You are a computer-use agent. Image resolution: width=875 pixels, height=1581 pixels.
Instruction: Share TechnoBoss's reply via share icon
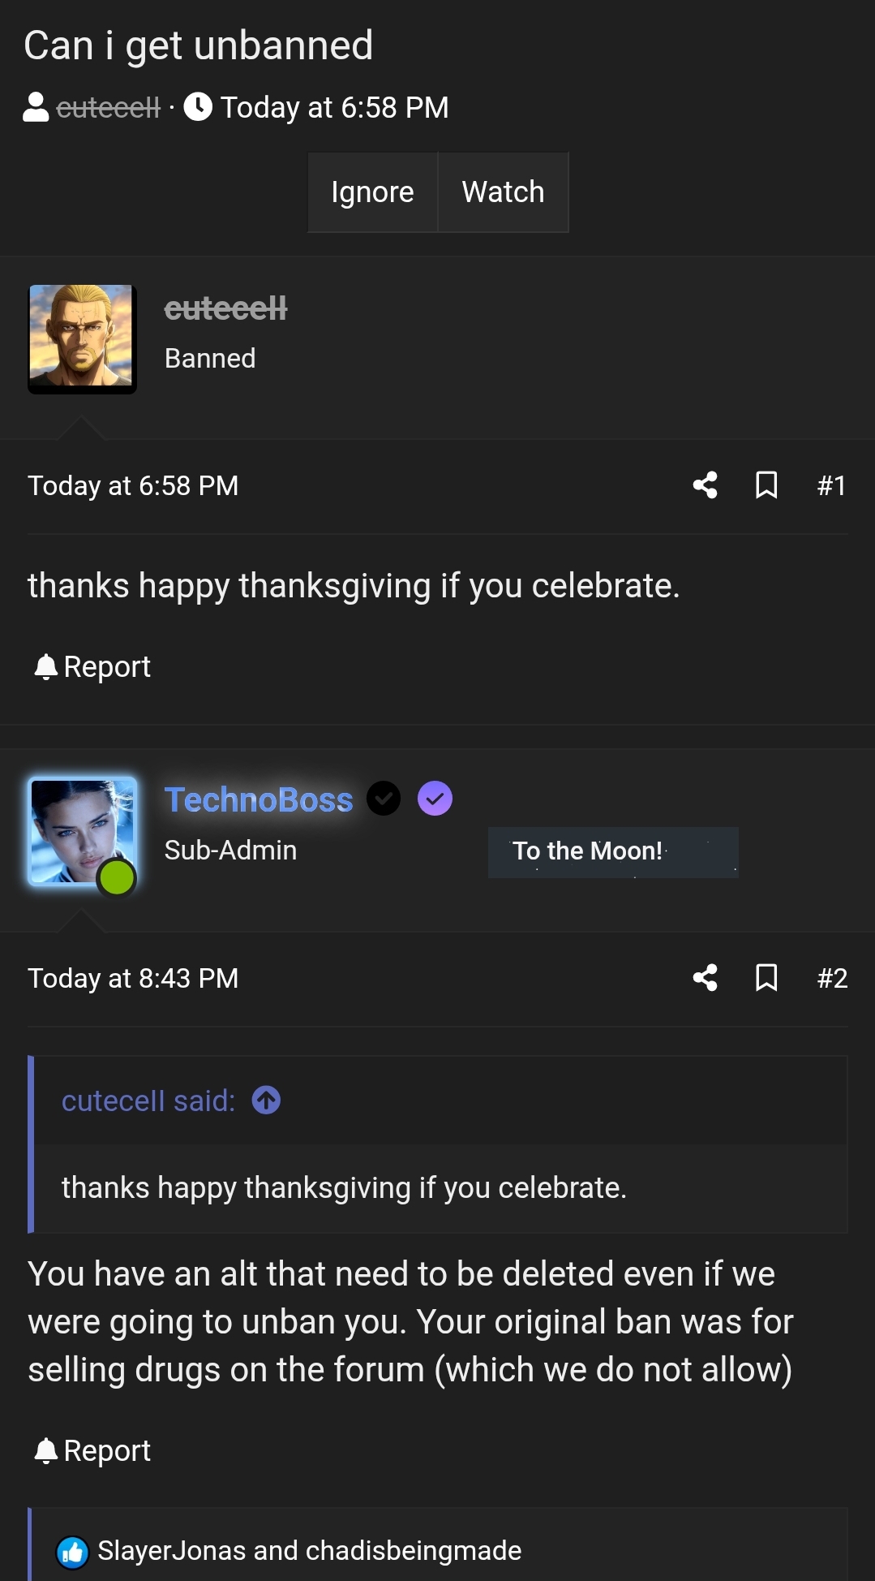point(704,978)
